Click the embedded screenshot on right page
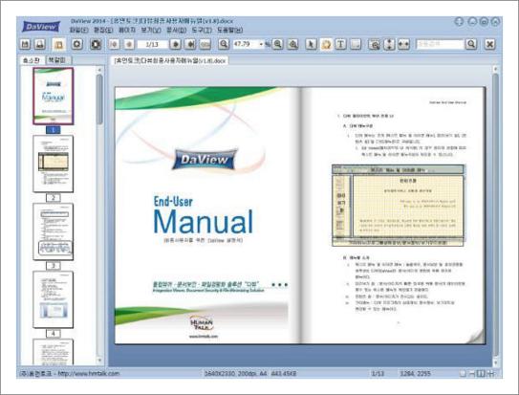The width and height of the screenshot is (519, 395). tap(398, 206)
